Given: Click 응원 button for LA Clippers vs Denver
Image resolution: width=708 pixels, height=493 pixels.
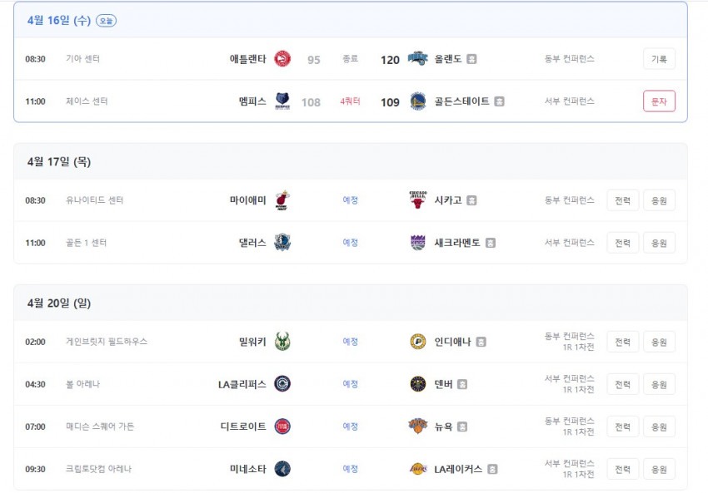Looking at the screenshot, I should click(x=659, y=384).
